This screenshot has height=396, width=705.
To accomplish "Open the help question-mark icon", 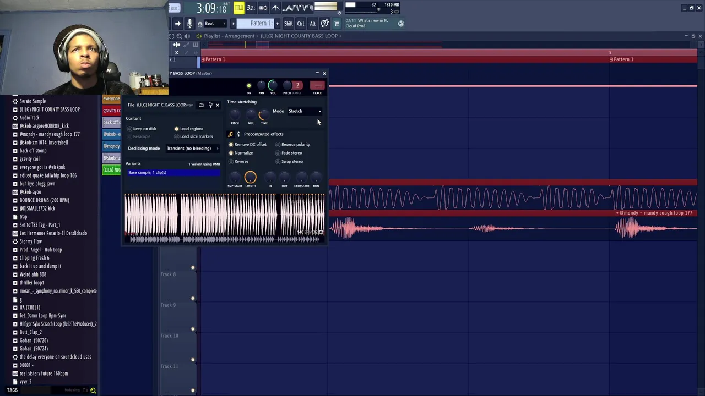I will pyautogui.click(x=325, y=24).
